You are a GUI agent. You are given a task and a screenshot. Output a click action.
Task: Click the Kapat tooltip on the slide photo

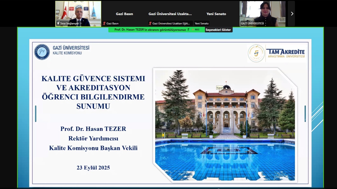click(x=220, y=88)
